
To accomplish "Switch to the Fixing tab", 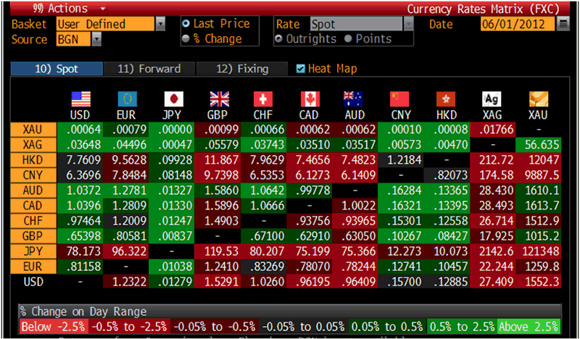I will pyautogui.click(x=243, y=69).
